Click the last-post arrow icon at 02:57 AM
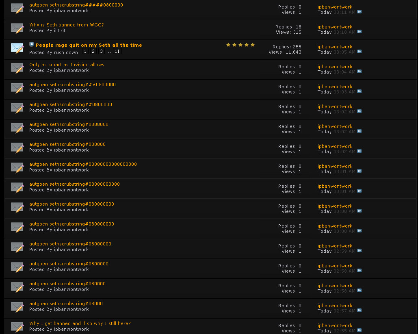 coord(359,310)
